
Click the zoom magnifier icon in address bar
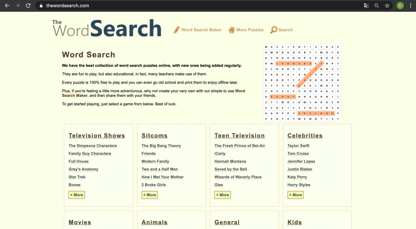click(377, 6)
